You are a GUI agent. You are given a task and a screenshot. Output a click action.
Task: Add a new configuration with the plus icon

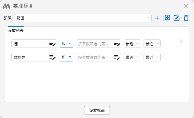pyautogui.click(x=157, y=18)
